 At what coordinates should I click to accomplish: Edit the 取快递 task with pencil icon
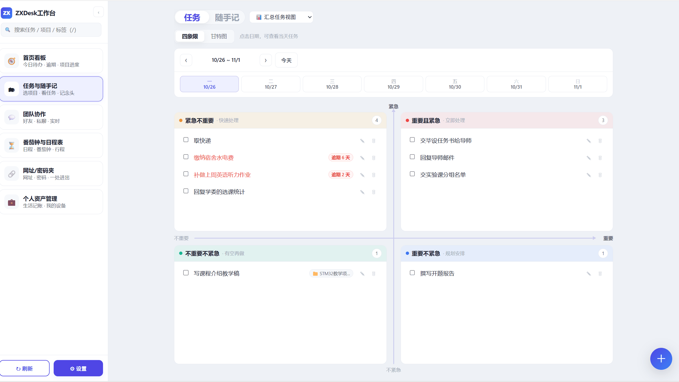[362, 141]
